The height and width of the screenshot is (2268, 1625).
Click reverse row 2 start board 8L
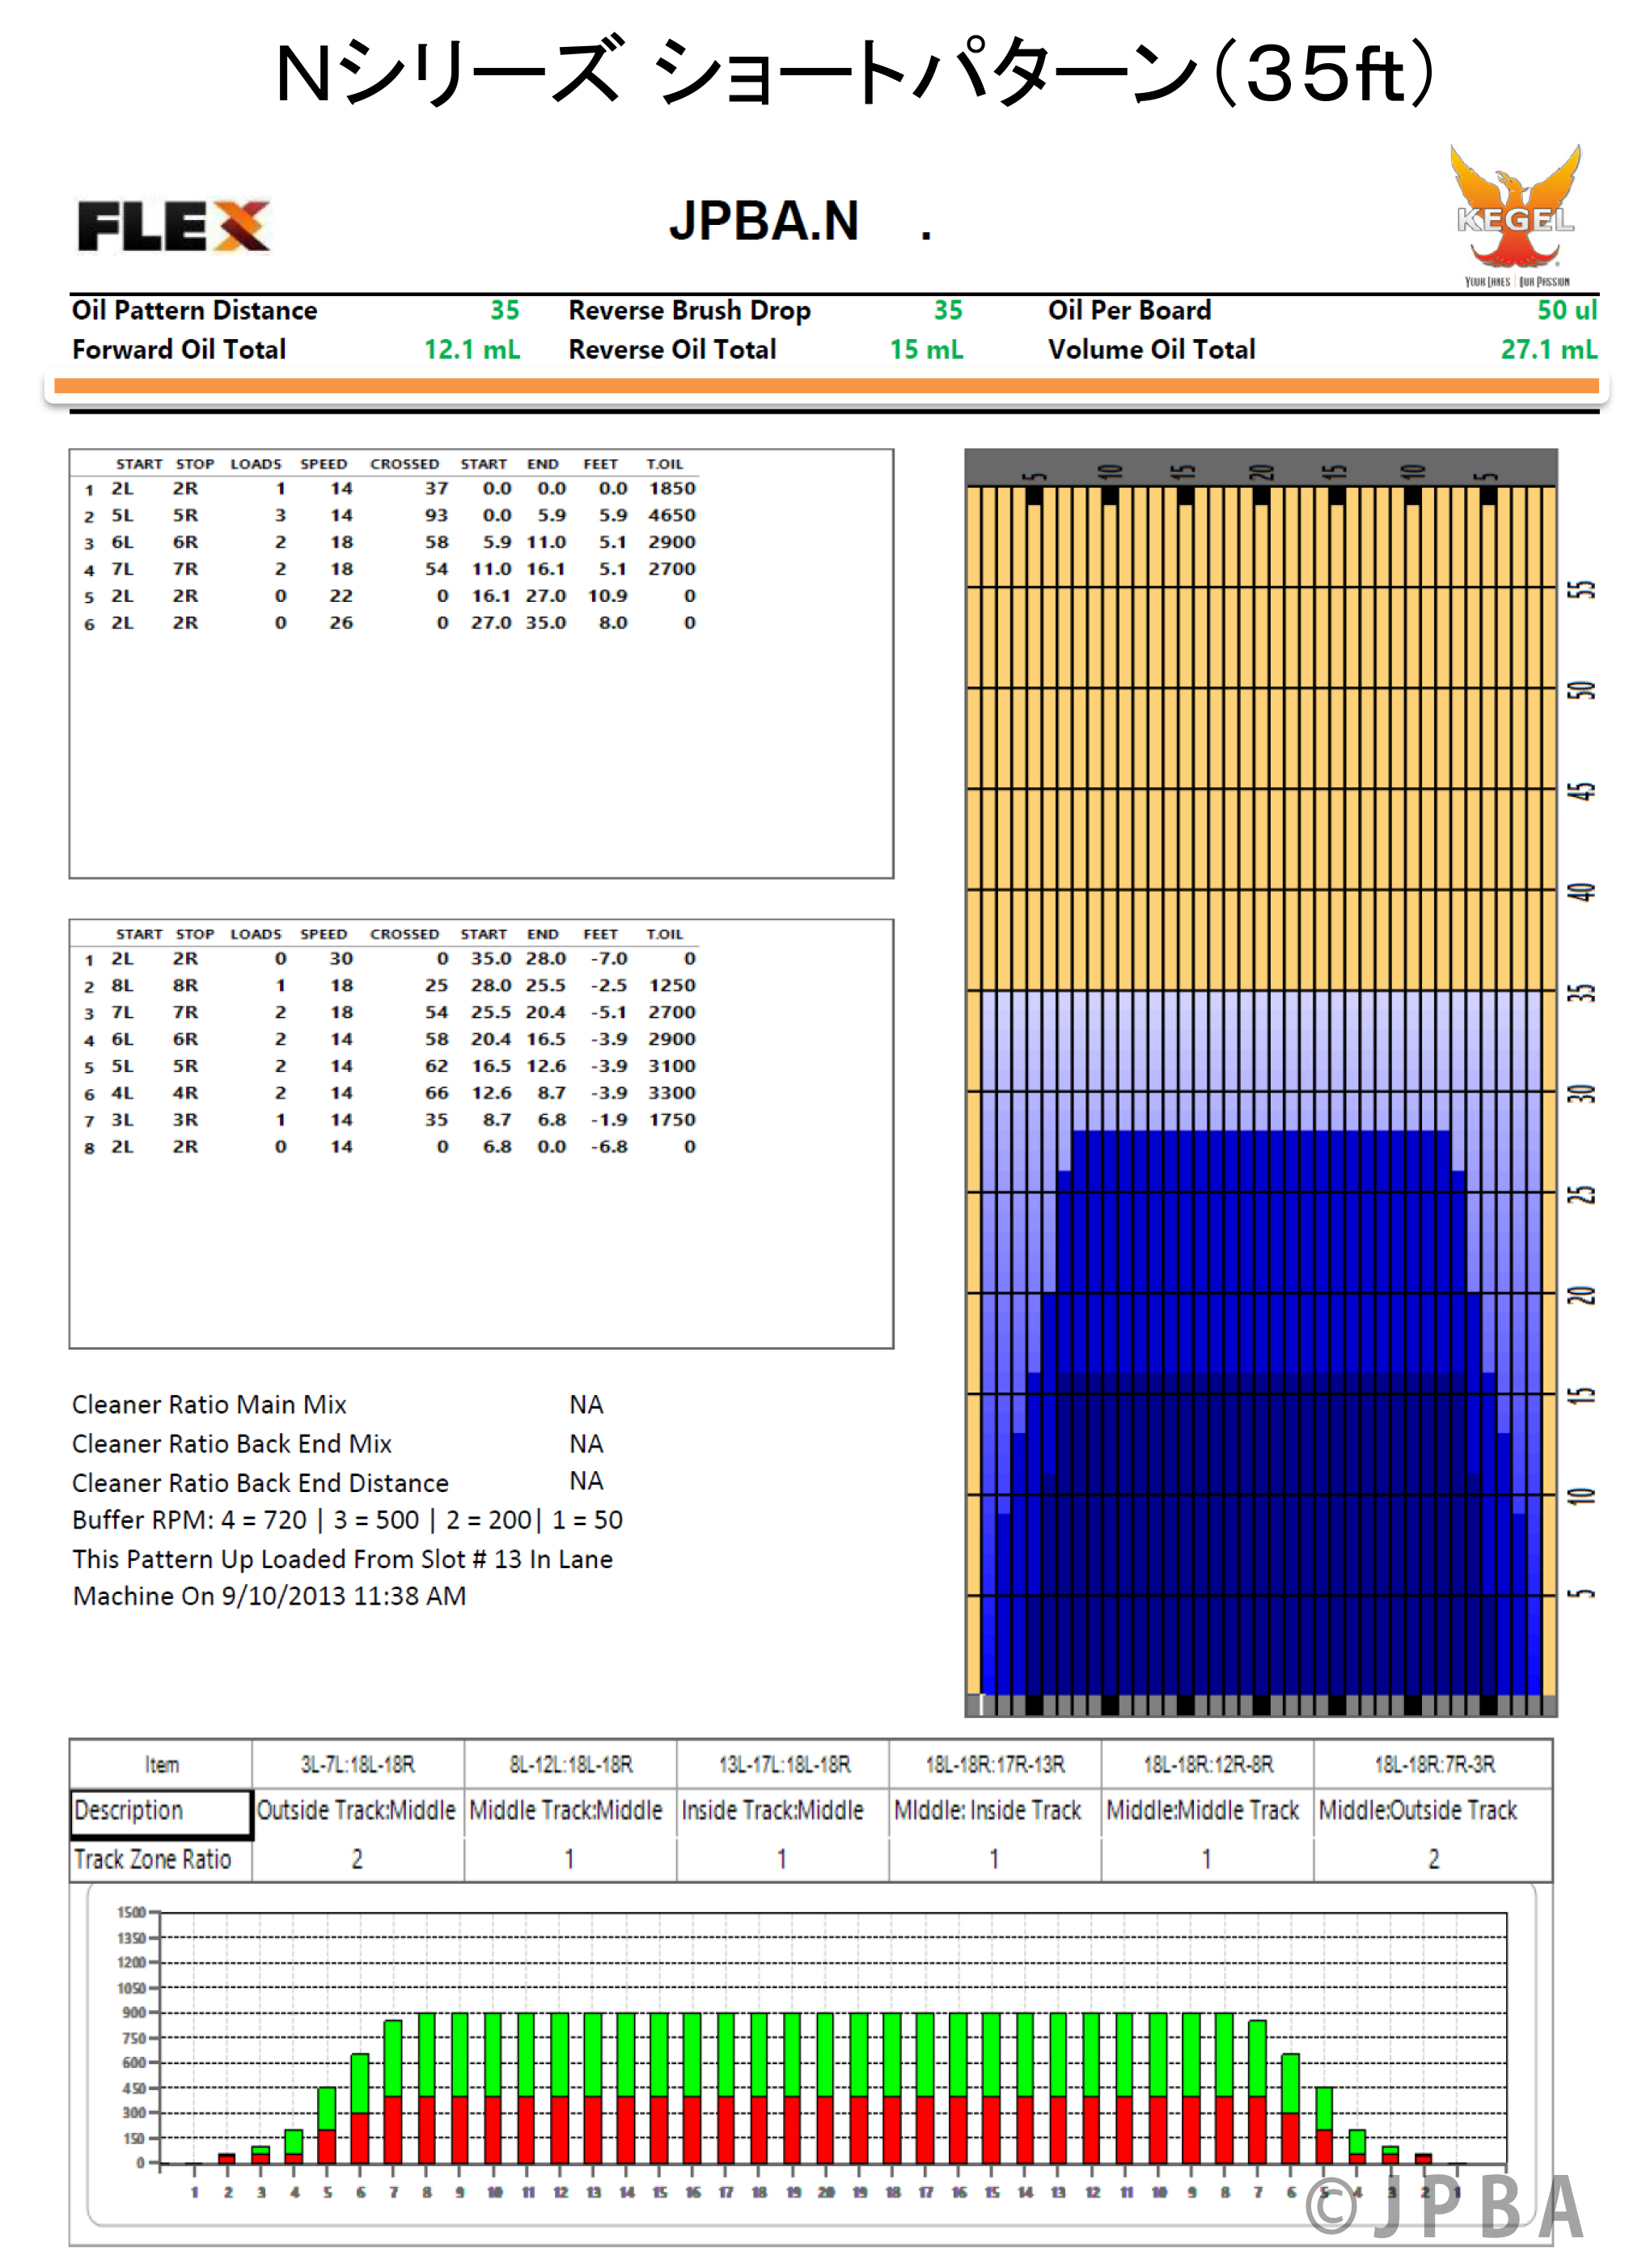pos(122,985)
